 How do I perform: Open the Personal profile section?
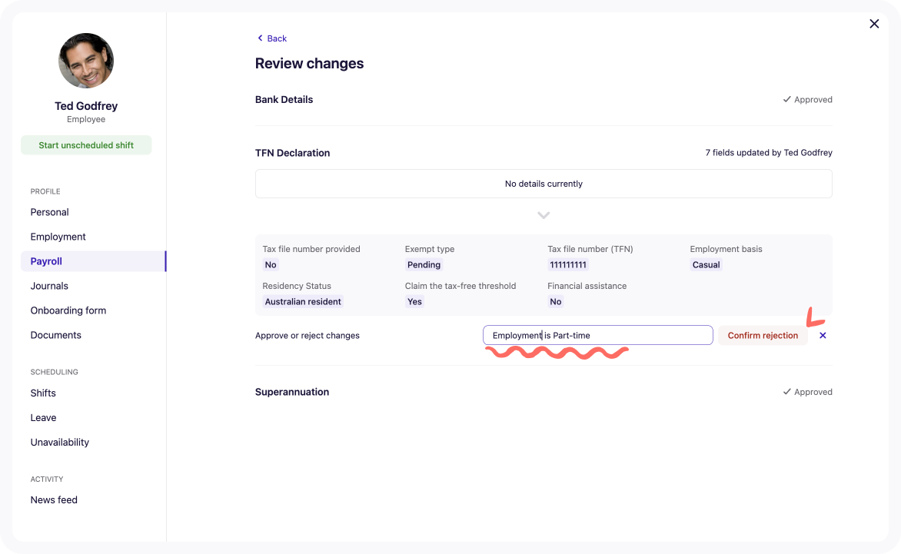[x=49, y=212]
